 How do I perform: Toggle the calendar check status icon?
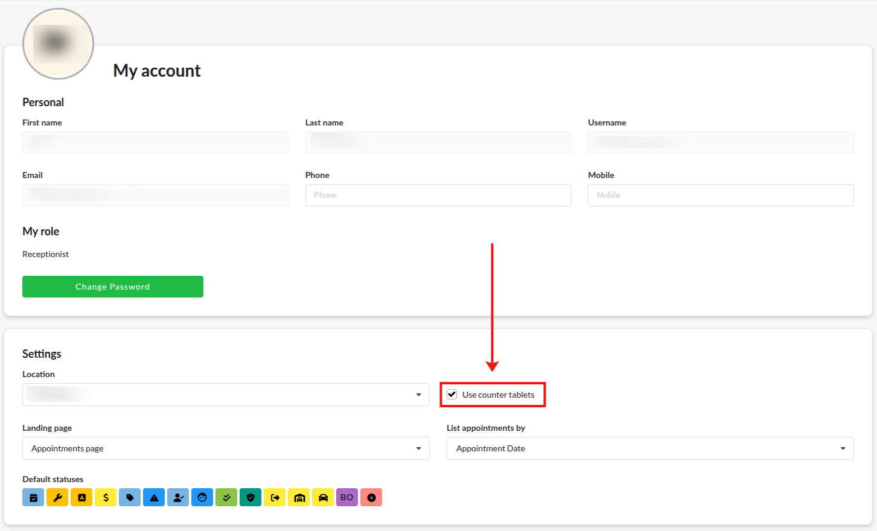click(x=33, y=498)
